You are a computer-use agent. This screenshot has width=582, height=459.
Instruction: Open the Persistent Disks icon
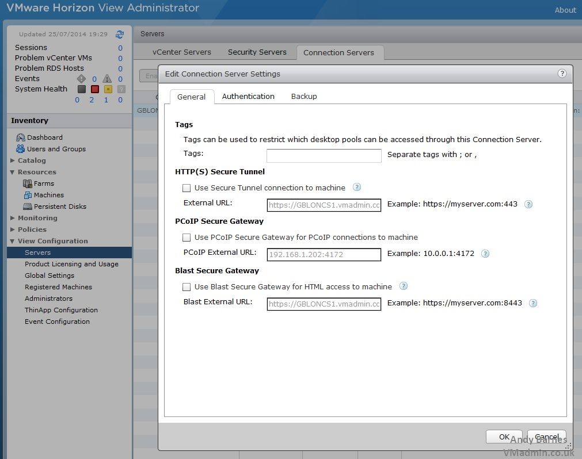pos(28,206)
